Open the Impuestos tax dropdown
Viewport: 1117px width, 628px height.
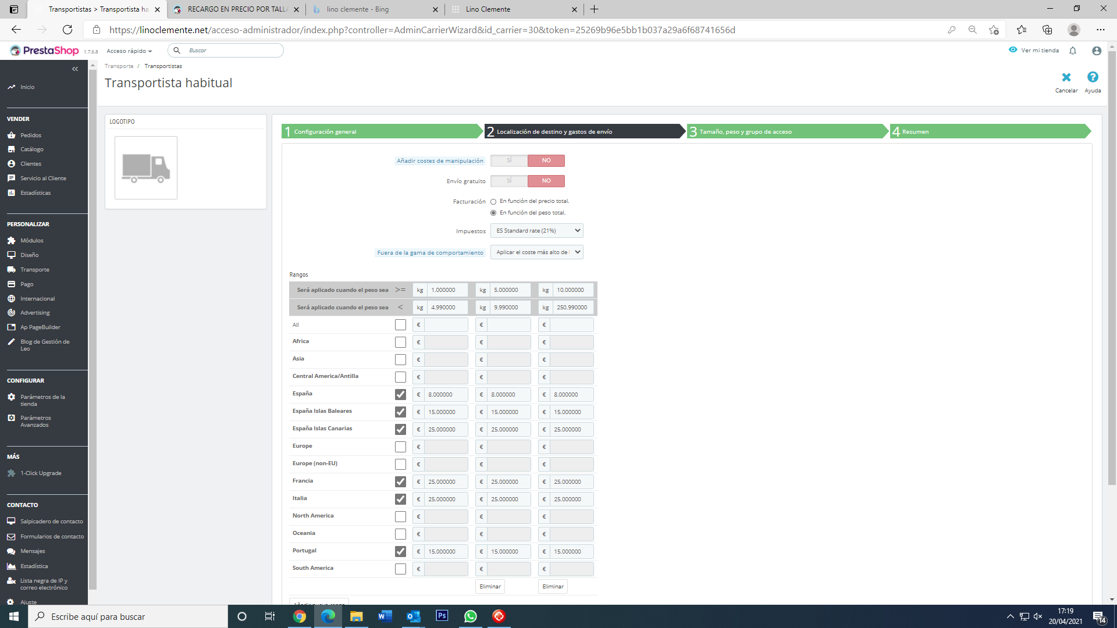(536, 231)
